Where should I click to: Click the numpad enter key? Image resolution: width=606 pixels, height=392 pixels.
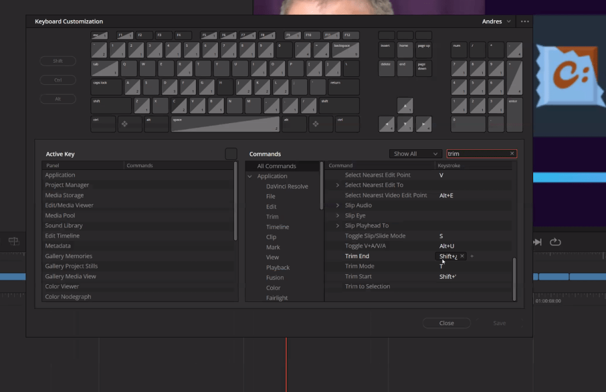(x=514, y=115)
